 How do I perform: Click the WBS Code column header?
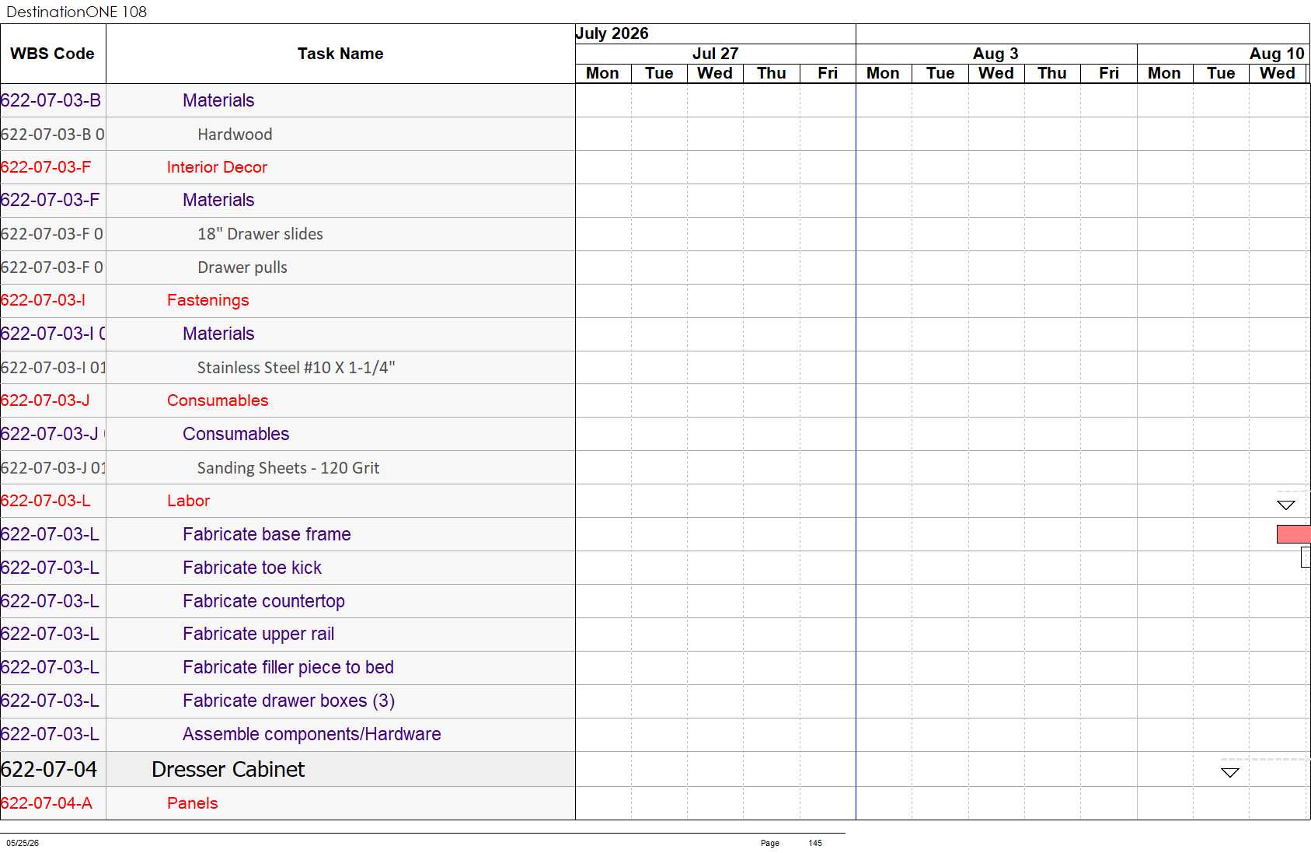[x=52, y=54]
